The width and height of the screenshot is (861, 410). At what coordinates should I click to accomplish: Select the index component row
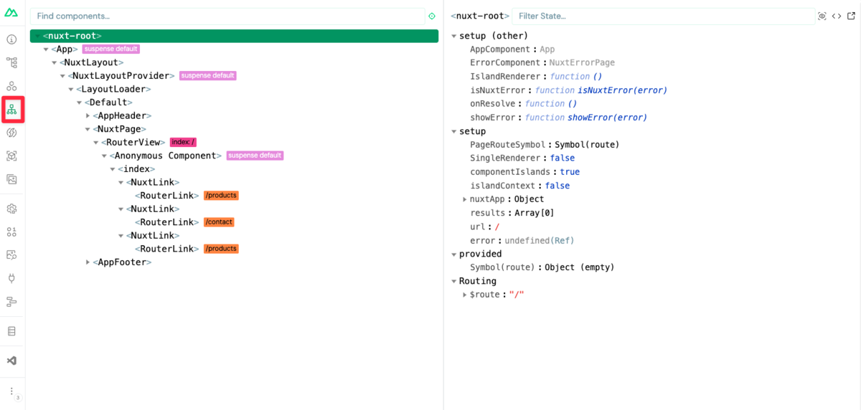[x=234, y=169]
